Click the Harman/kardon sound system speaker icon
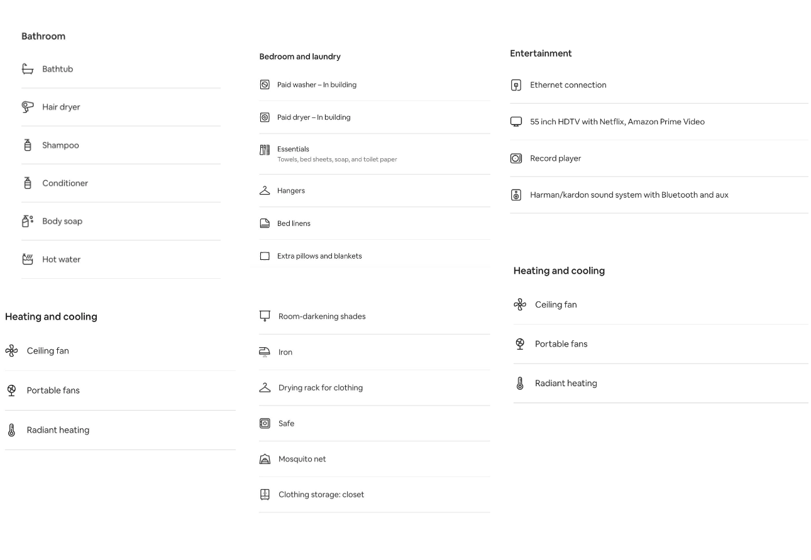811x560 pixels. (x=516, y=195)
